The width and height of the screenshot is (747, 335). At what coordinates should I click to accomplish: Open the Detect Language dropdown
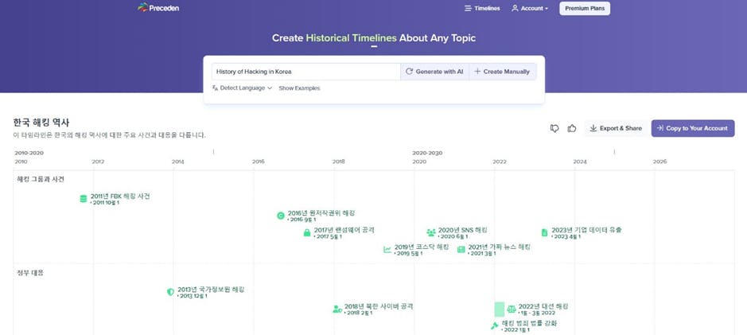[x=242, y=88]
